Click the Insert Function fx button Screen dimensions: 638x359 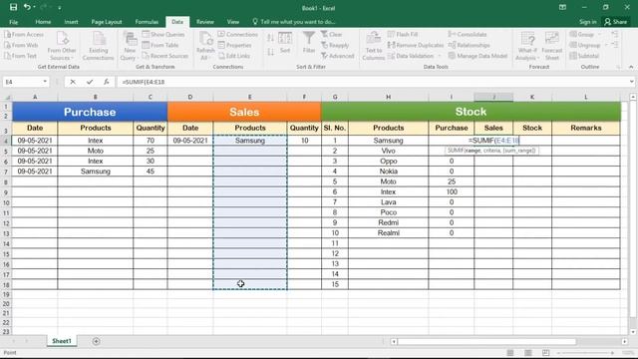coord(107,82)
